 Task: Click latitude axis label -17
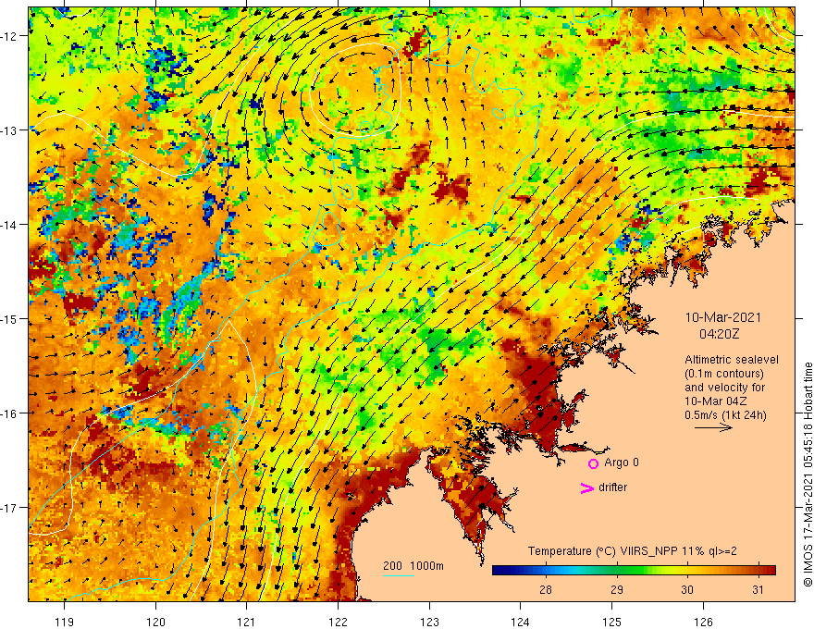[x=10, y=508]
